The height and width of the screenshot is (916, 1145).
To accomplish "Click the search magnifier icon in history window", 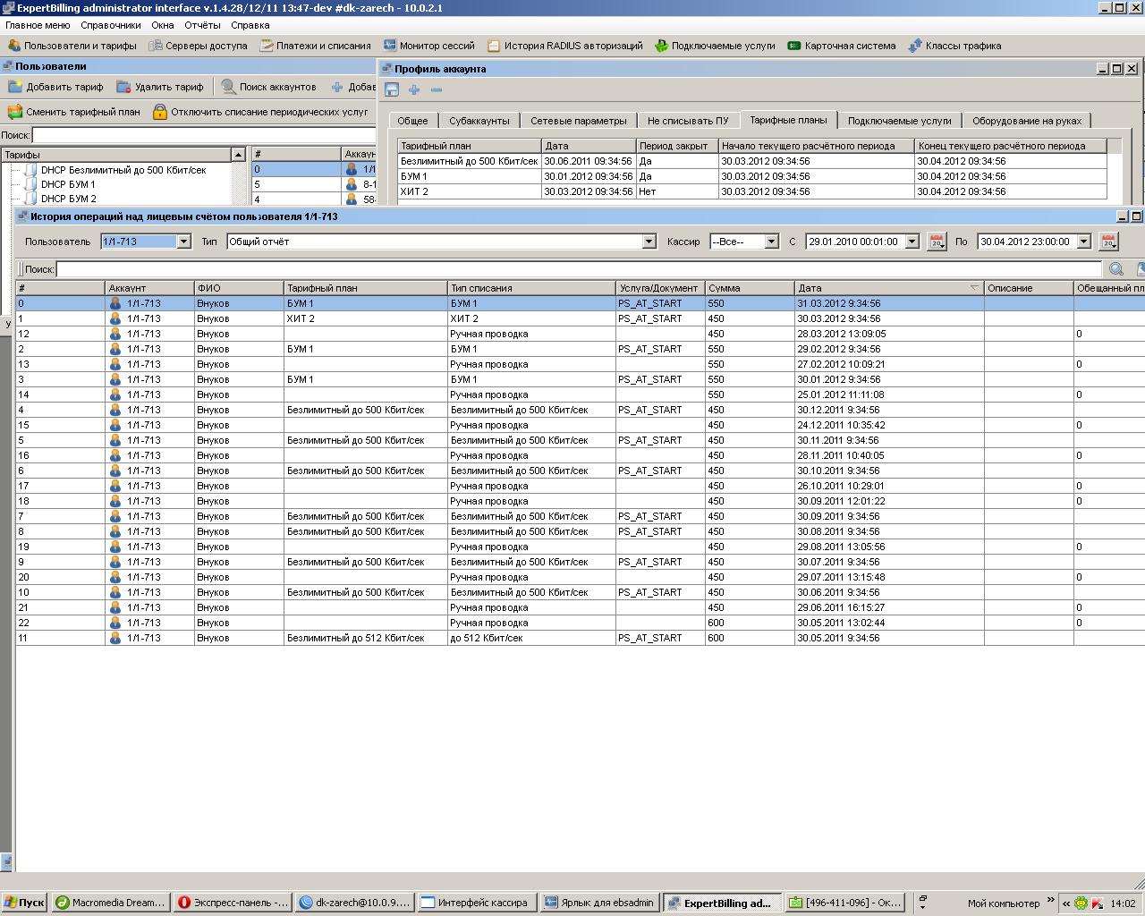I will point(1116,269).
